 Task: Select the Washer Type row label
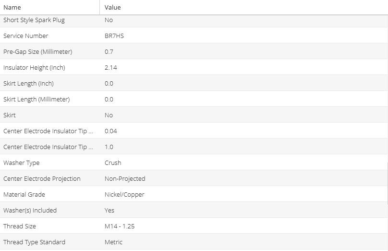tap(22, 163)
